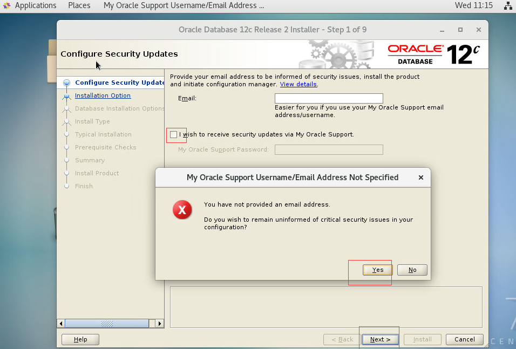Image resolution: width=516 pixels, height=349 pixels.
Task: Click the My Oracle Support Password field
Action: [329, 149]
